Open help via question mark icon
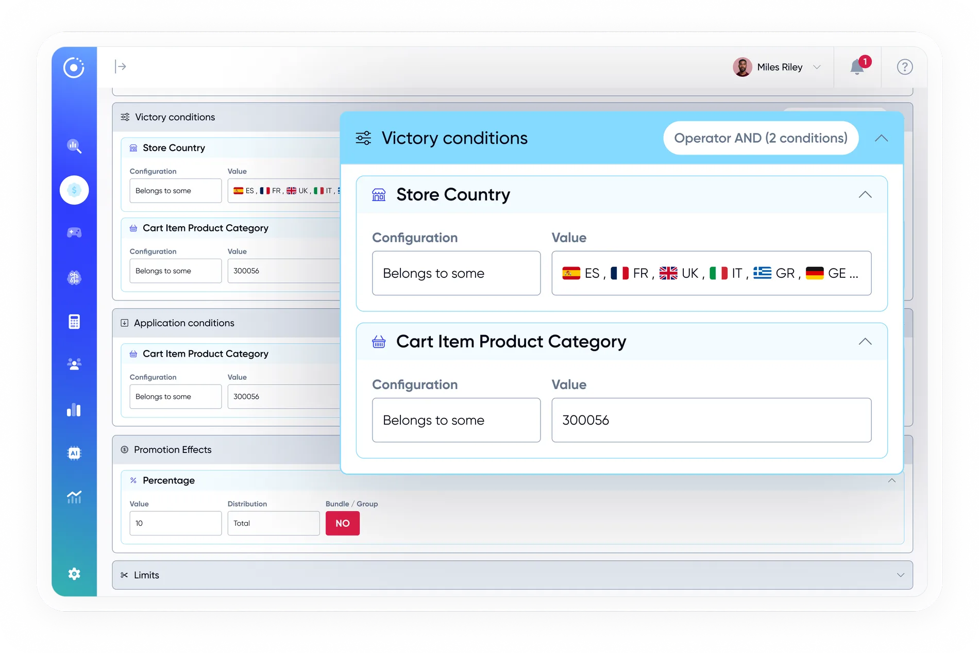979x653 pixels. click(904, 67)
